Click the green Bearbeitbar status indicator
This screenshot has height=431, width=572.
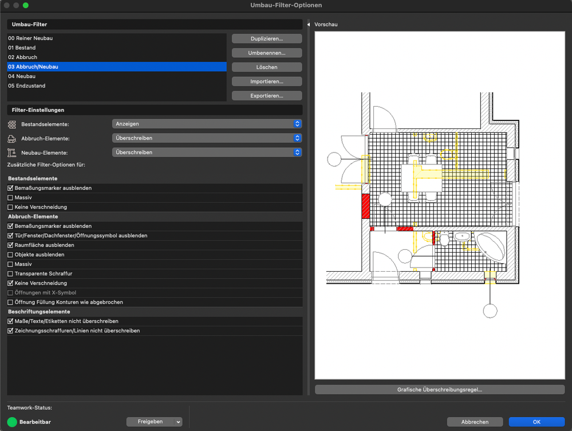12,422
